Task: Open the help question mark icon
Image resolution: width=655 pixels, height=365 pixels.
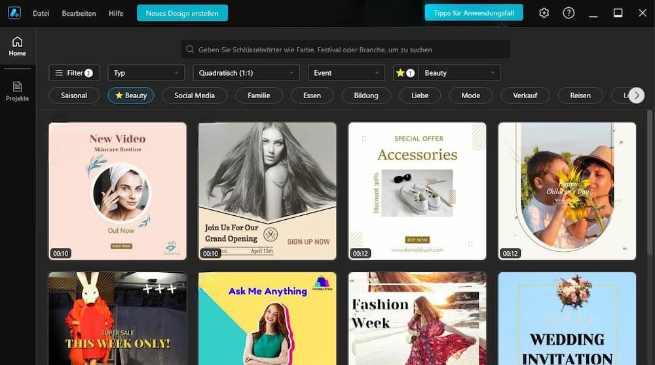Action: tap(569, 13)
